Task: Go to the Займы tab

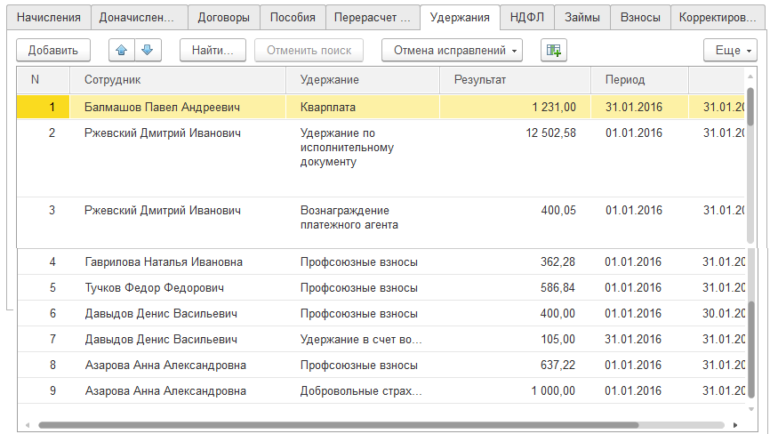Action: tap(582, 17)
